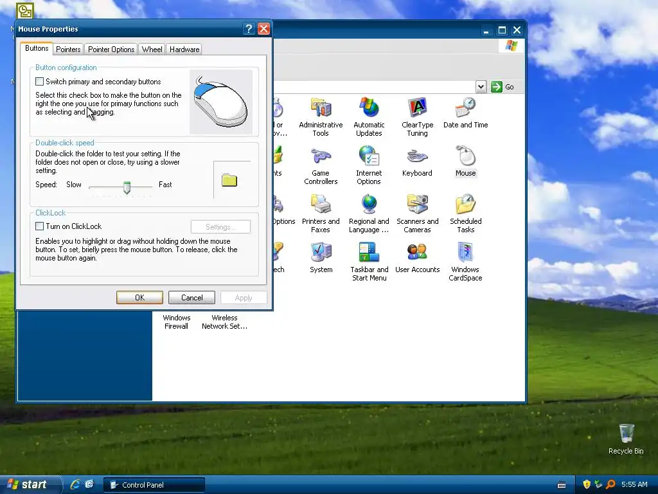658x494 pixels.
Task: Open Keyboard icon in Control Panel
Action: click(x=417, y=161)
